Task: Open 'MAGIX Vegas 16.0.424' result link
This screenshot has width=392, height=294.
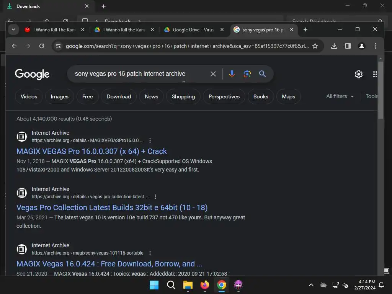Action: click(109, 264)
